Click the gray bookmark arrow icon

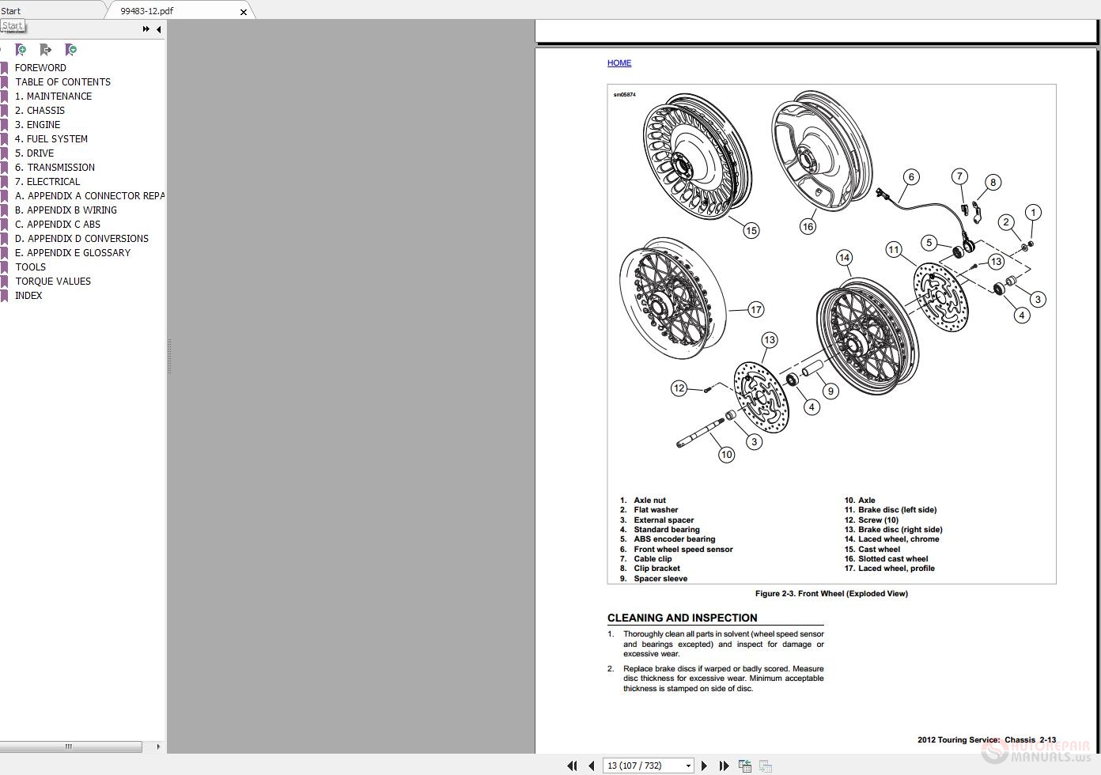46,50
